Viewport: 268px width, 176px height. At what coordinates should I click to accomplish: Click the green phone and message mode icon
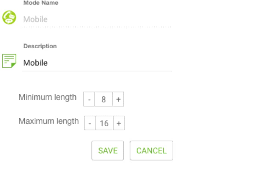pyautogui.click(x=9, y=18)
